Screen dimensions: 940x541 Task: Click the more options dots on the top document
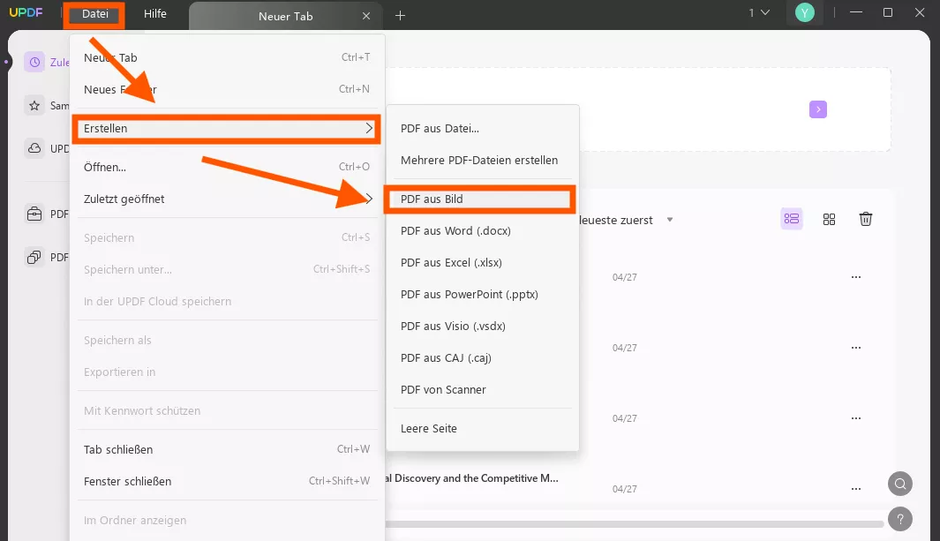coord(855,276)
